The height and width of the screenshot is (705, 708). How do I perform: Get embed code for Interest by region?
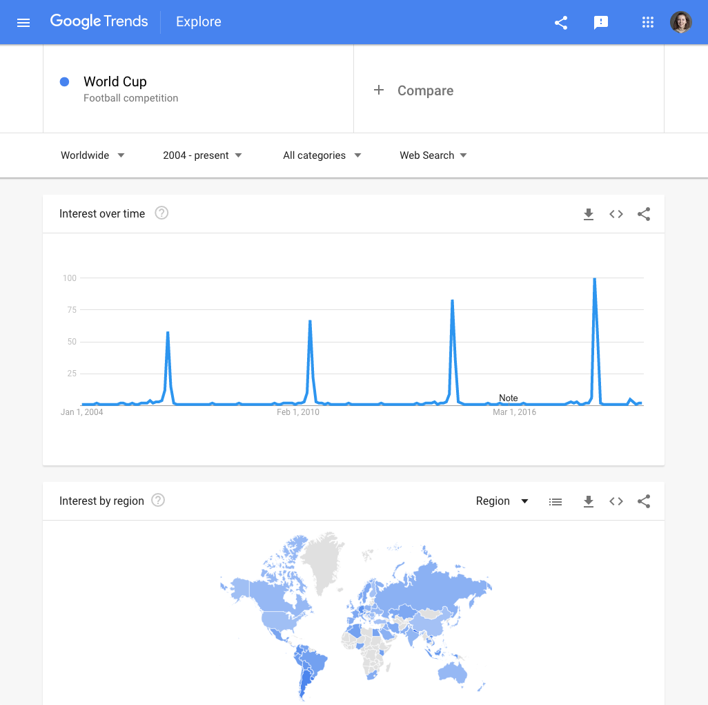point(616,501)
